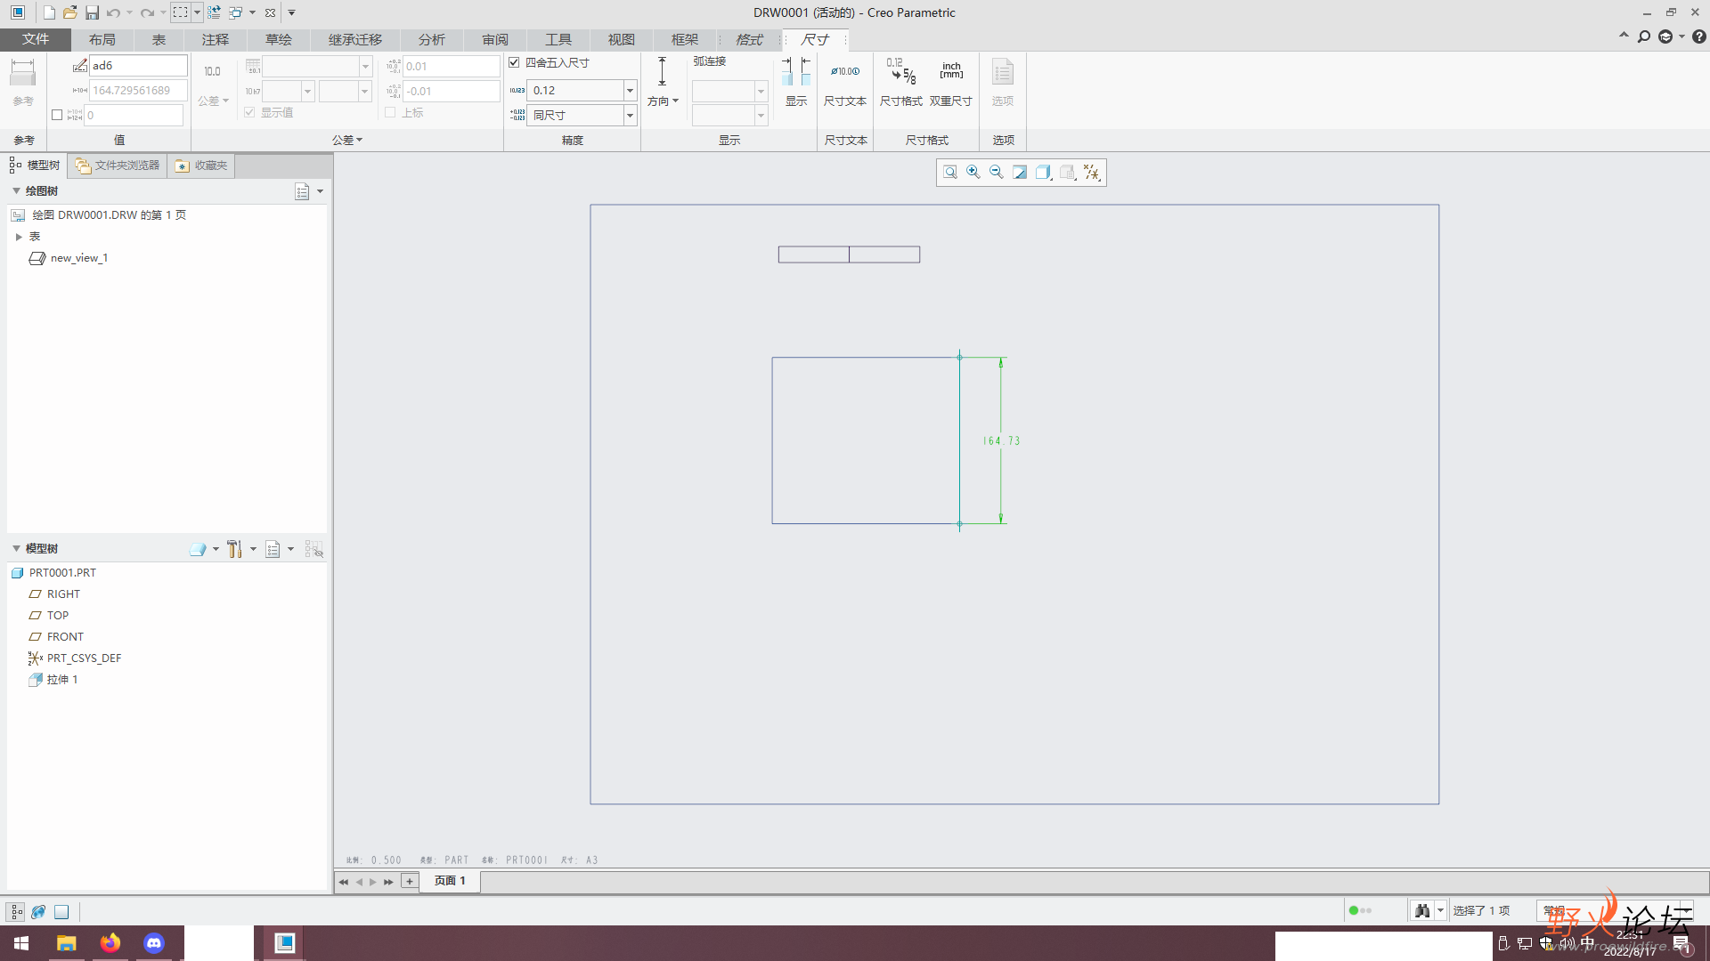This screenshot has width=1710, height=961.
Task: Click the command search magnifier icon
Action: (1644, 36)
